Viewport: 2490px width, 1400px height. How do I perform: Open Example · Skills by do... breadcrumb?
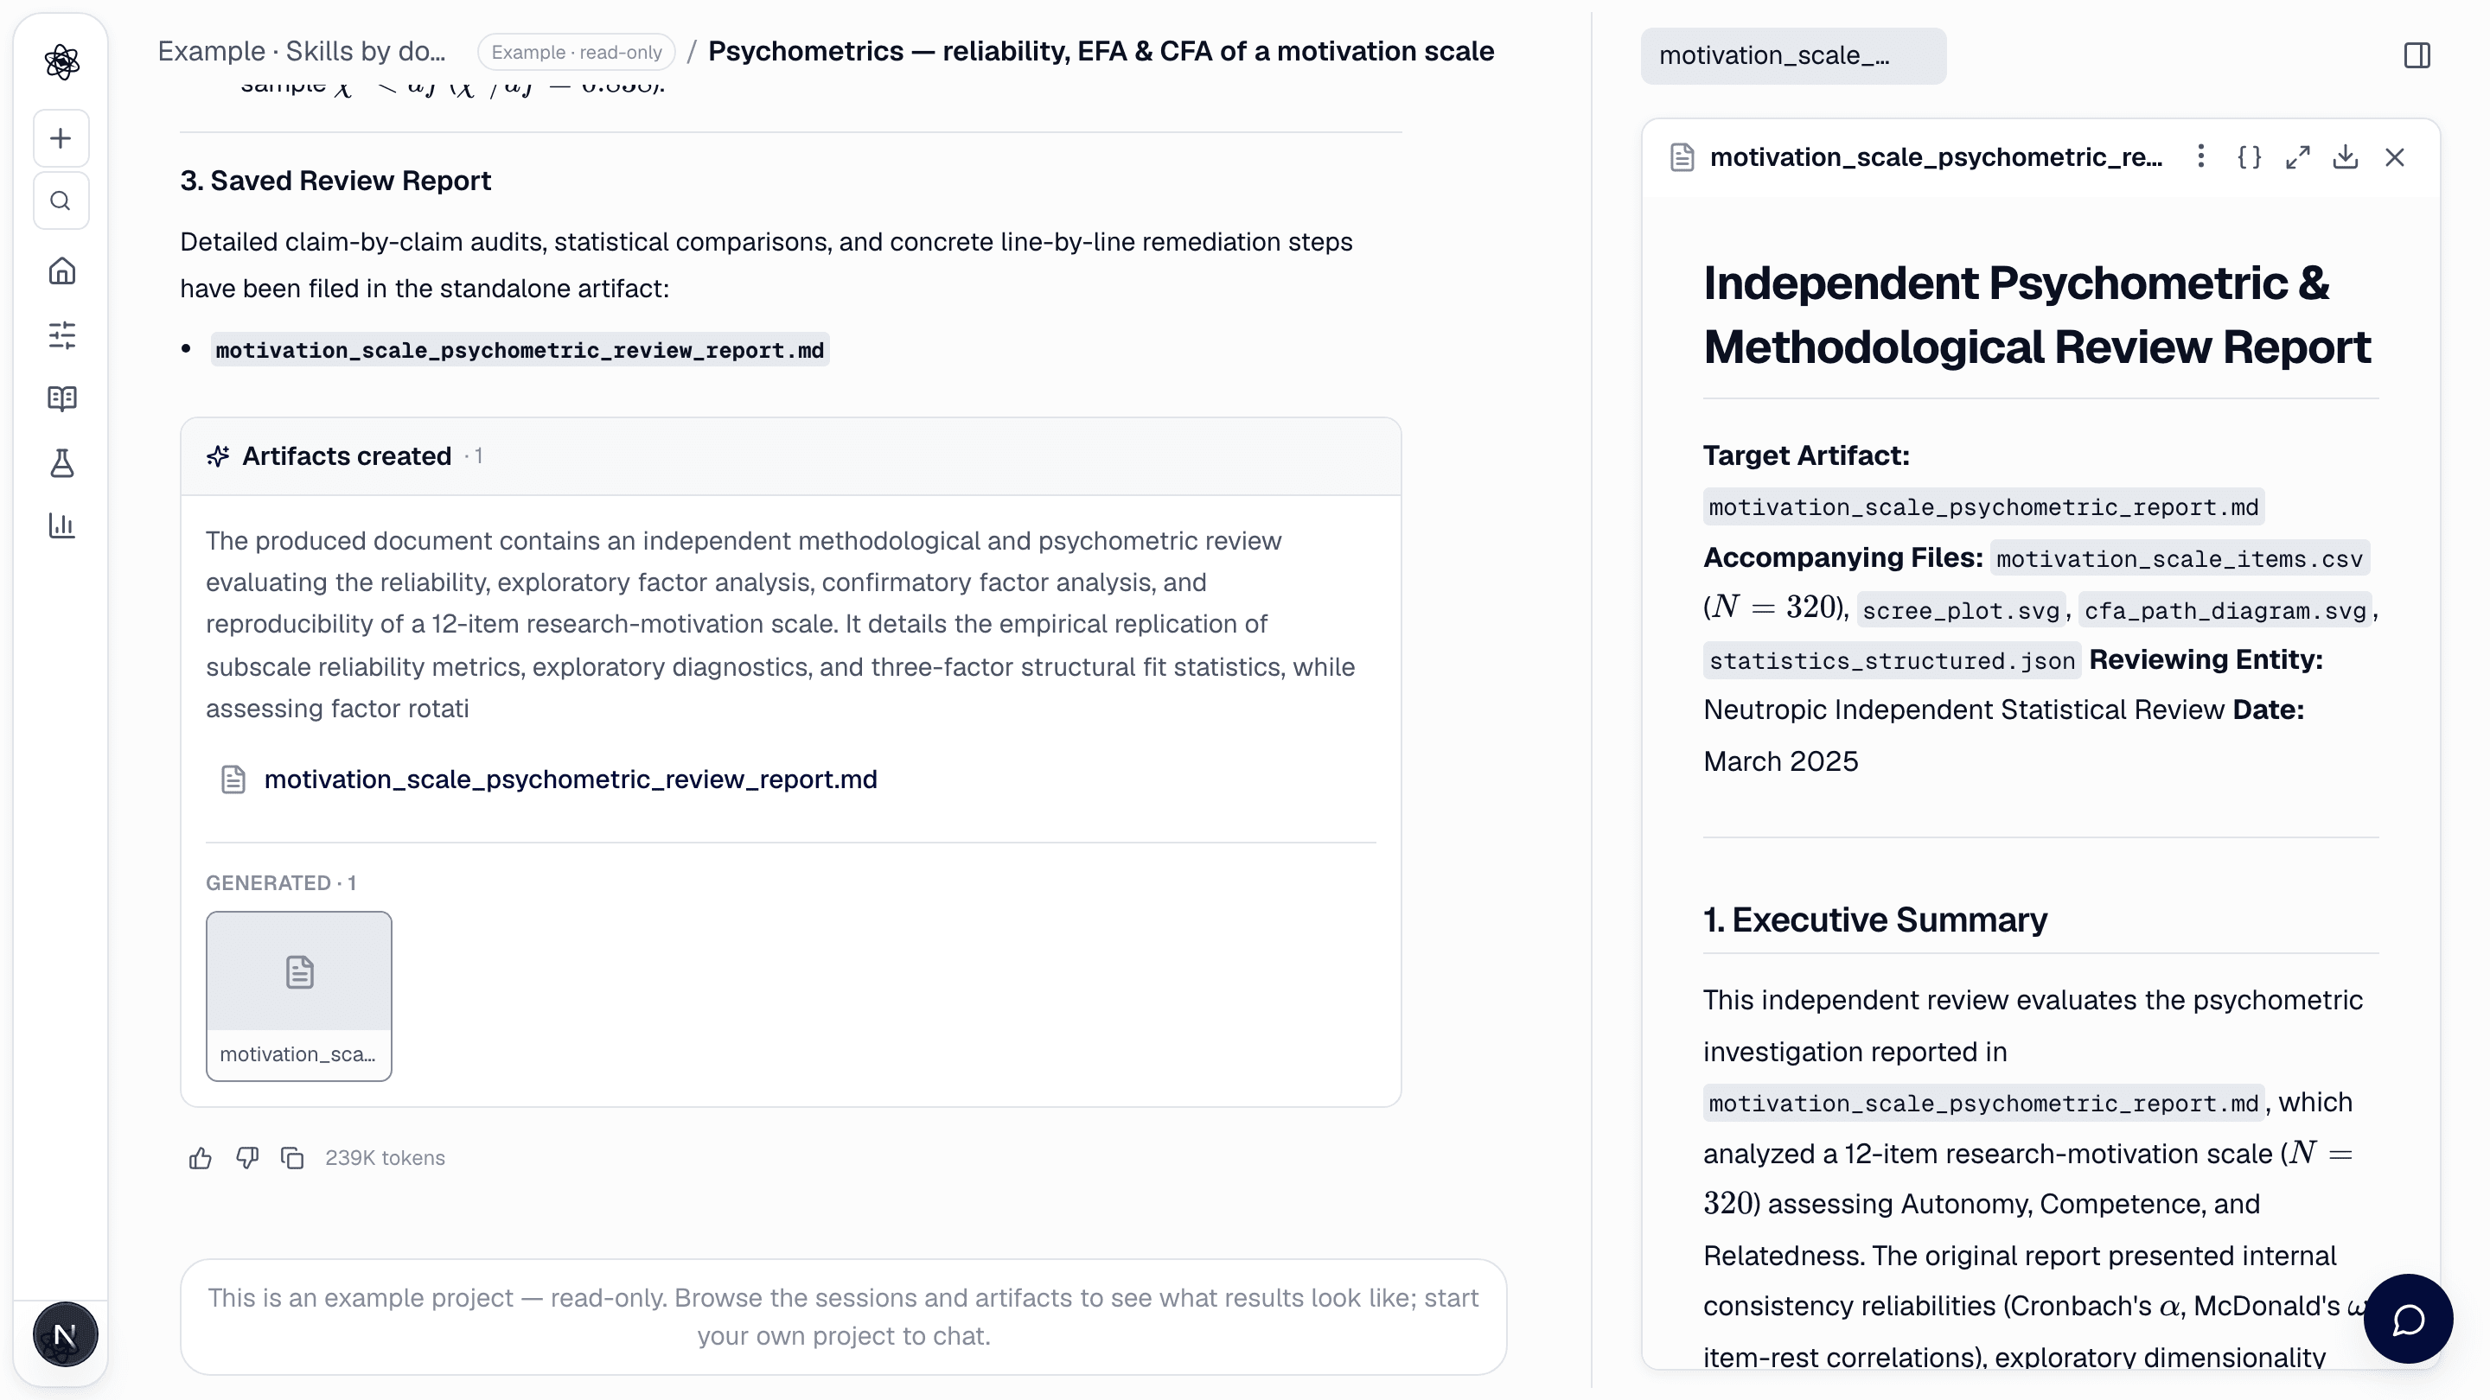[x=302, y=51]
